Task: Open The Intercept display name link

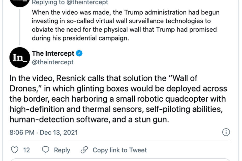Action: point(53,53)
